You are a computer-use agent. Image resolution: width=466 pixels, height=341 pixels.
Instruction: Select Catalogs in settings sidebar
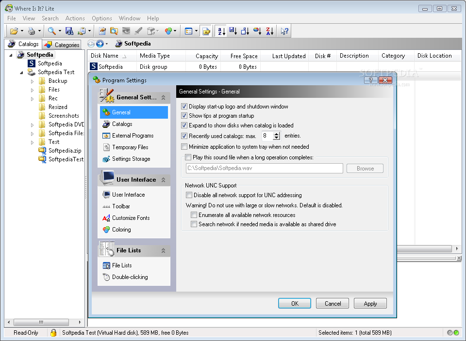(x=122, y=124)
